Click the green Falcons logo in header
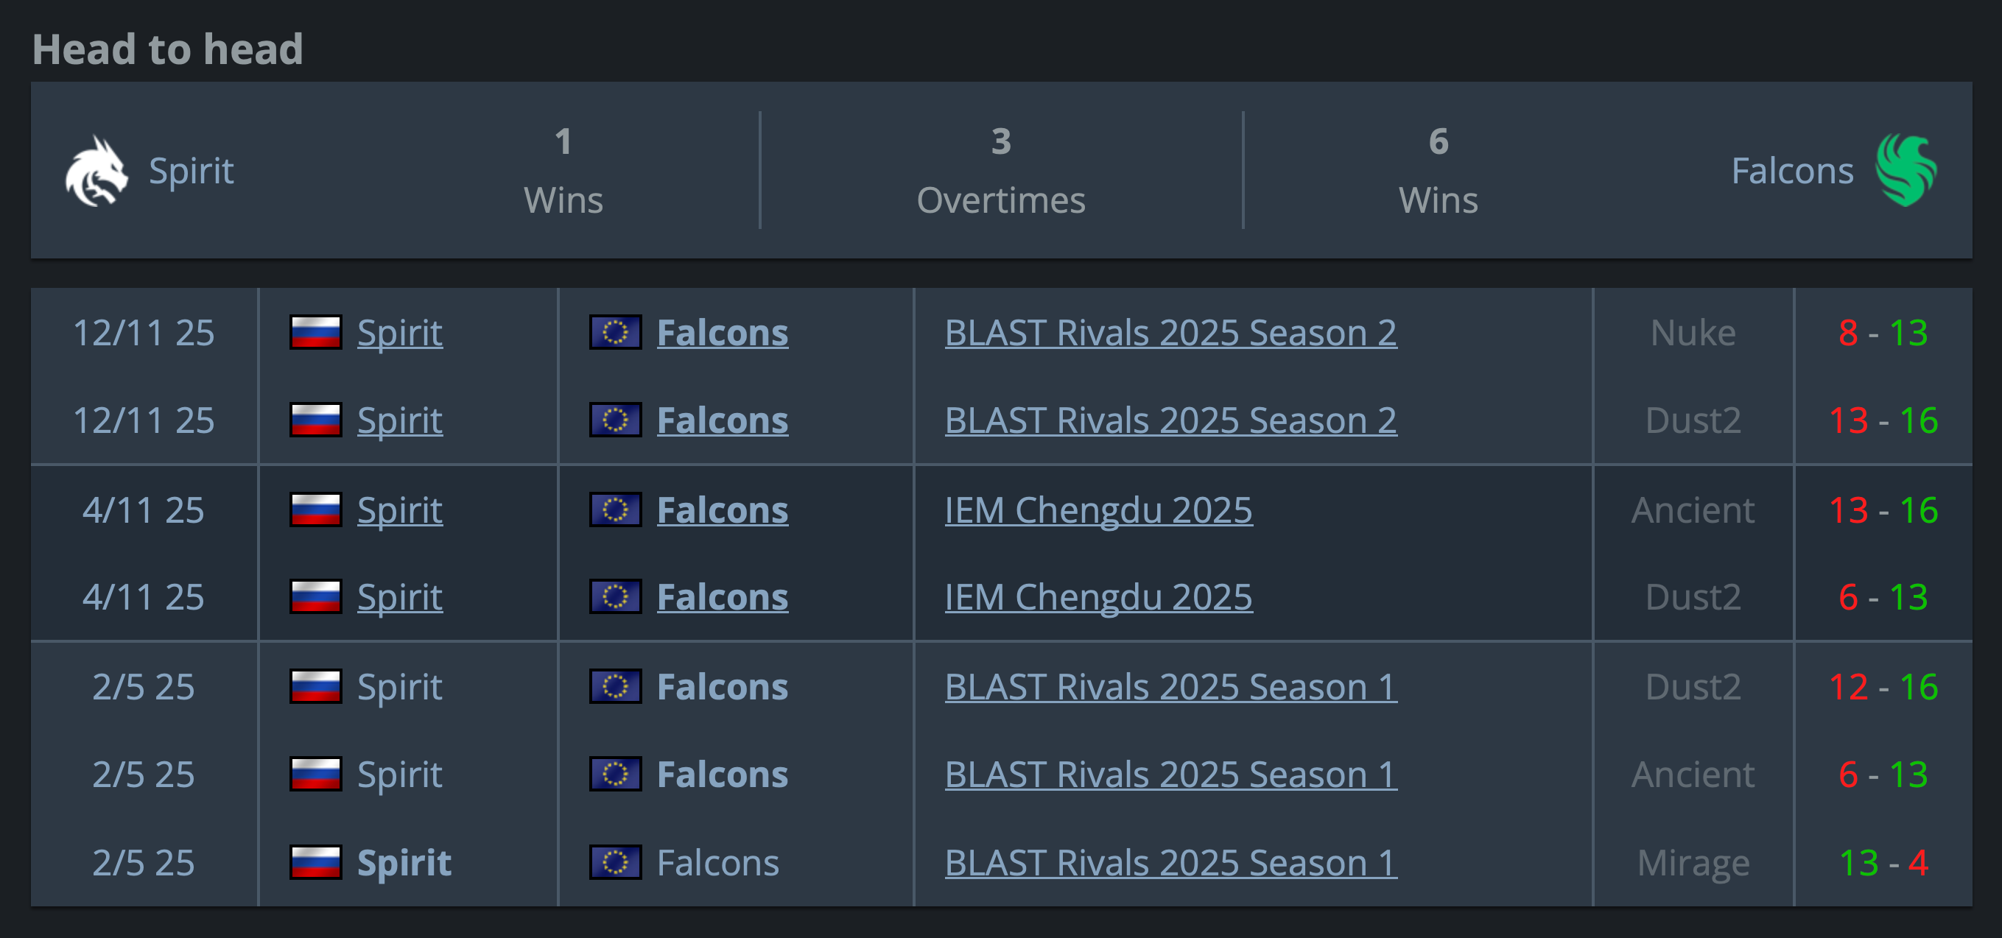Image resolution: width=2002 pixels, height=938 pixels. click(x=1906, y=171)
